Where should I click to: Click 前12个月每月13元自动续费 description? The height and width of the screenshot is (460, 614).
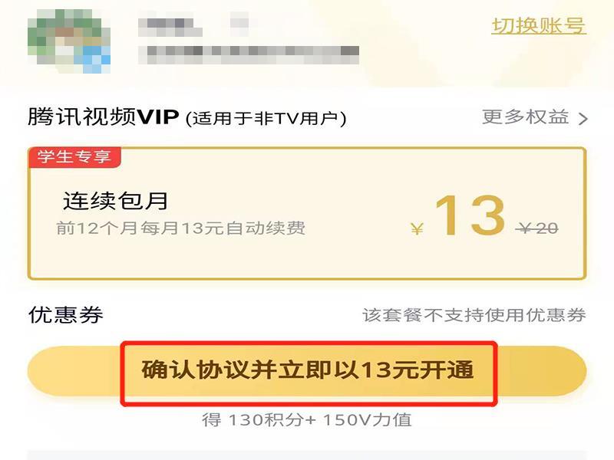coord(180,228)
